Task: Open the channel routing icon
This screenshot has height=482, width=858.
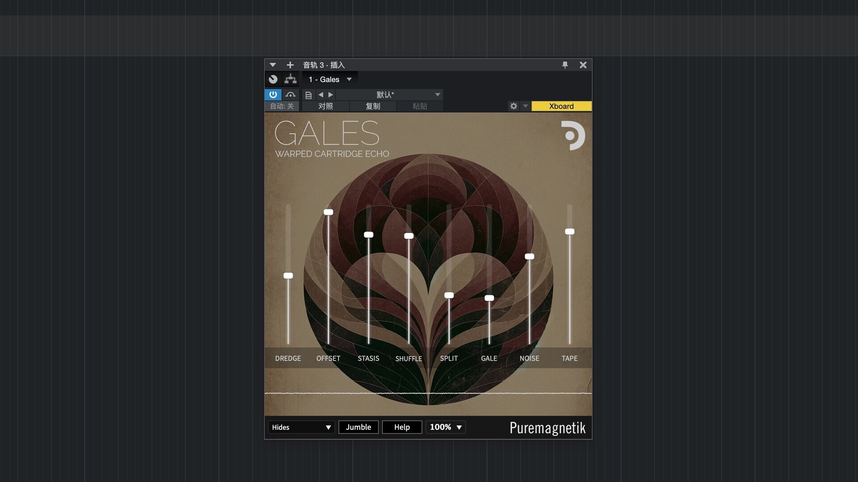Action: 290,79
